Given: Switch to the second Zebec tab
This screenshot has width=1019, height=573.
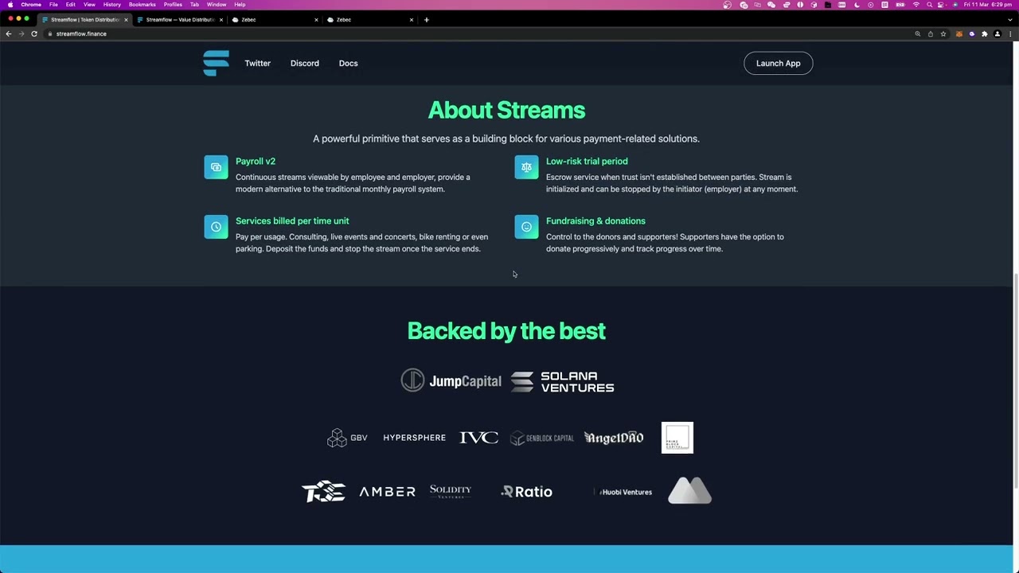Looking at the screenshot, I should 370,19.
